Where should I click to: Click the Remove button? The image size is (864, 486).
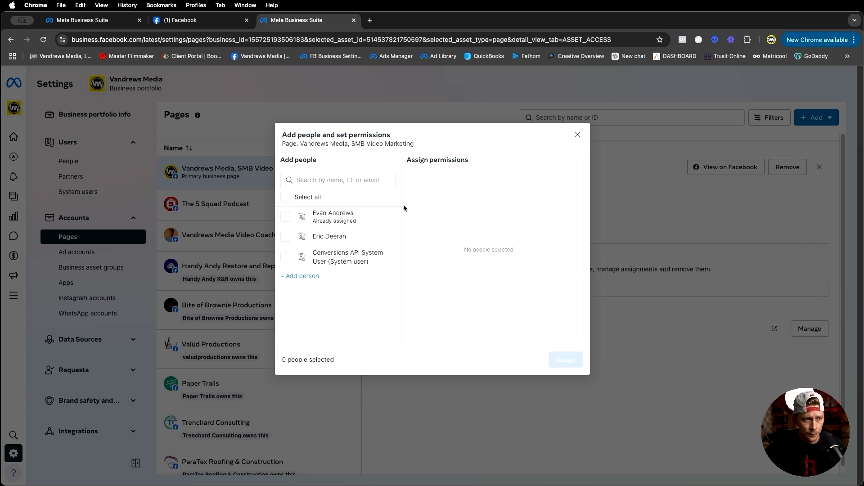(x=787, y=167)
